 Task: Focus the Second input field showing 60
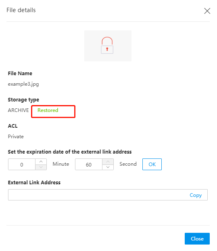89,165
